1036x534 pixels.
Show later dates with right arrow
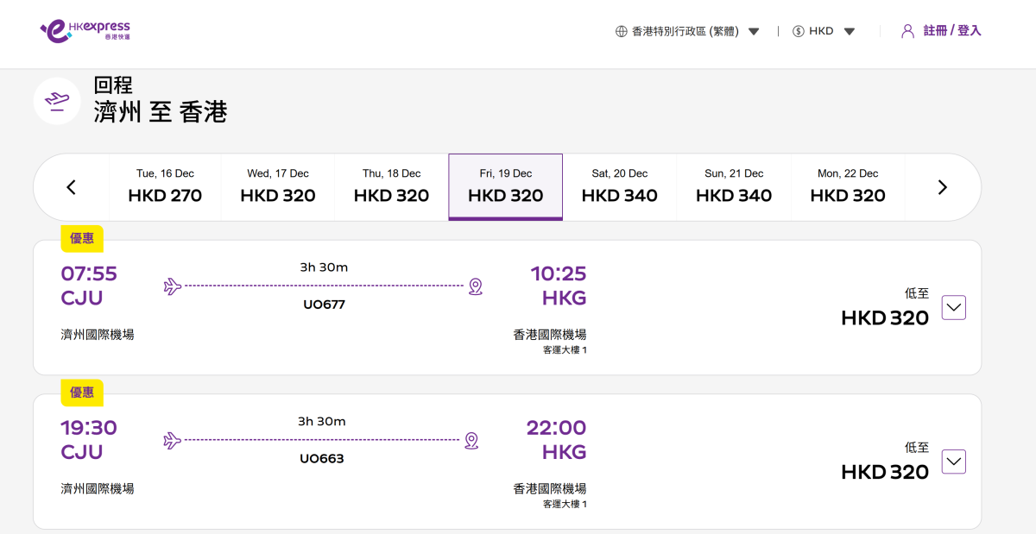pos(942,187)
